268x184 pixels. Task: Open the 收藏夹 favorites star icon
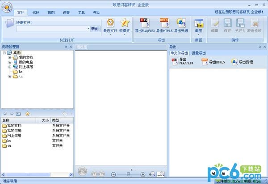point(125,23)
